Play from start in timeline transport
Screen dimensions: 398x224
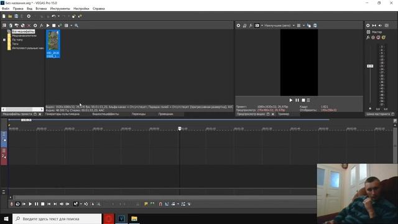[x=24, y=204]
